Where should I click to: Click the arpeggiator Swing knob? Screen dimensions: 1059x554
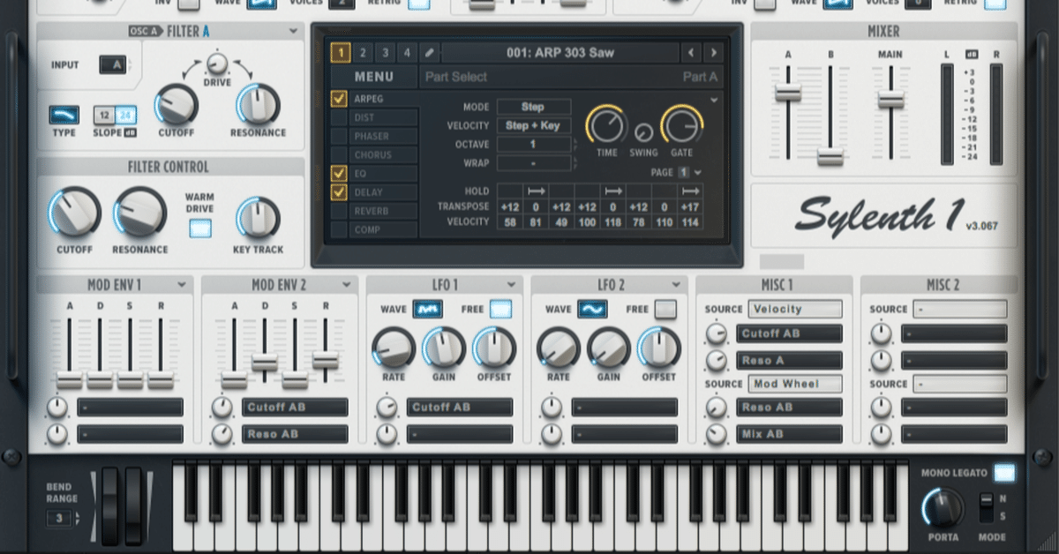(644, 132)
